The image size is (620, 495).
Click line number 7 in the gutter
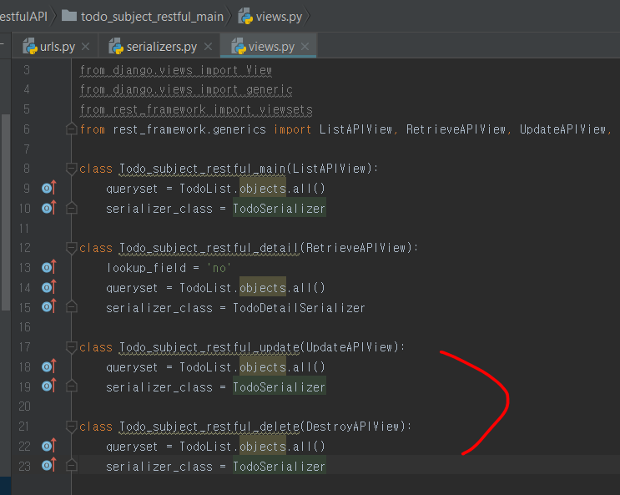[x=26, y=149]
